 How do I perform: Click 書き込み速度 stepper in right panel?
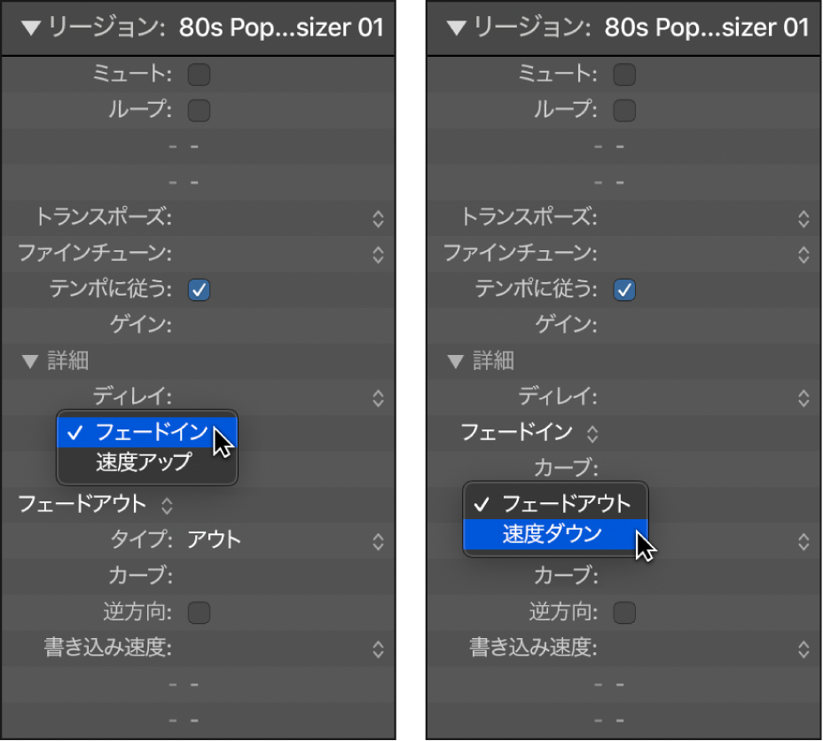803,649
